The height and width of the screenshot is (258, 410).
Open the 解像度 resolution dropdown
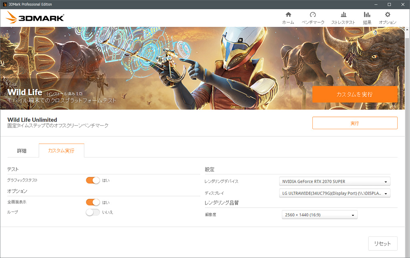click(x=320, y=215)
